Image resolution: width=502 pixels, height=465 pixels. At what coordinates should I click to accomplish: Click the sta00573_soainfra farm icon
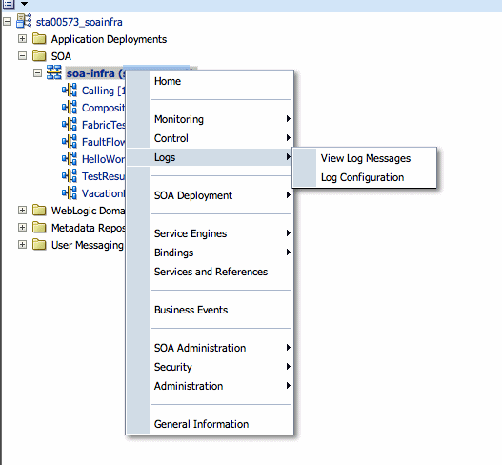pyautogui.click(x=24, y=21)
